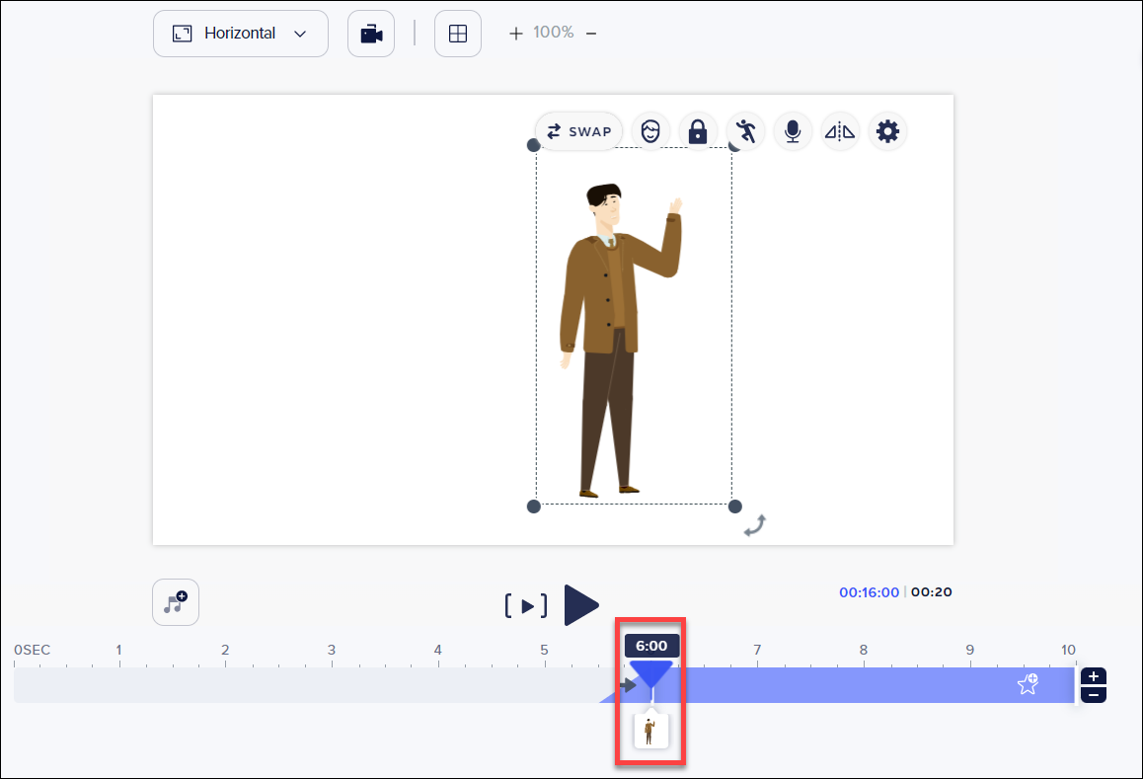
Task: Select the character thumbnail under the timeline
Action: click(650, 731)
